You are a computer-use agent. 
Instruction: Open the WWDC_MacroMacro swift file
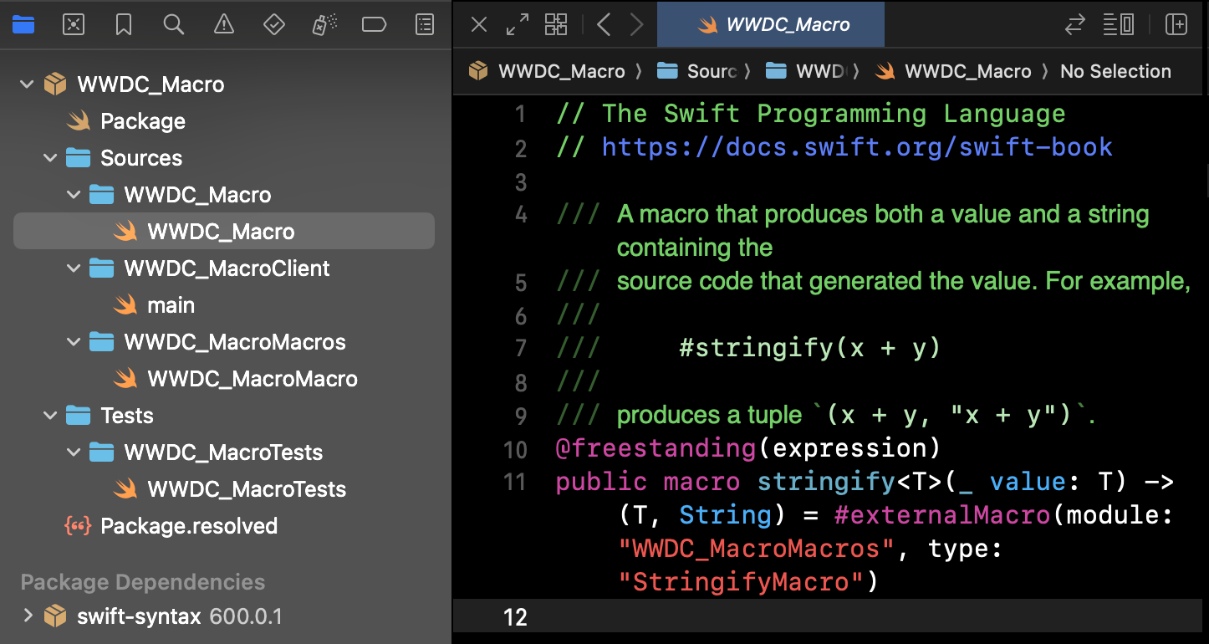(224, 379)
